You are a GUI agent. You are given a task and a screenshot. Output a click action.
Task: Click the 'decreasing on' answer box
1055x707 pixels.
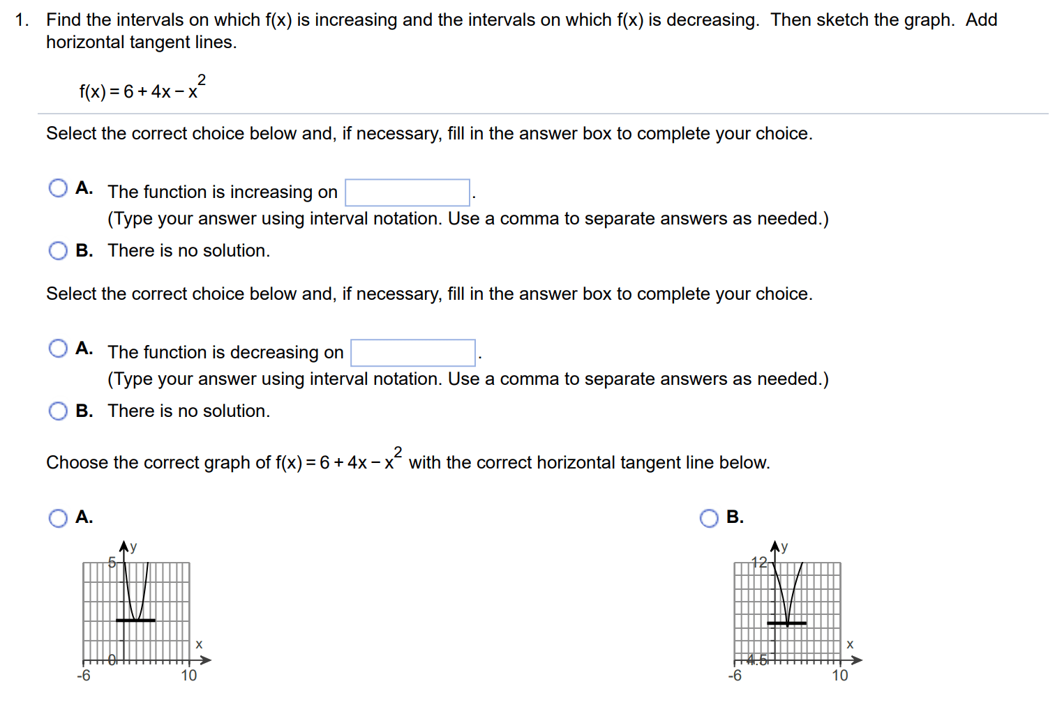click(x=413, y=353)
